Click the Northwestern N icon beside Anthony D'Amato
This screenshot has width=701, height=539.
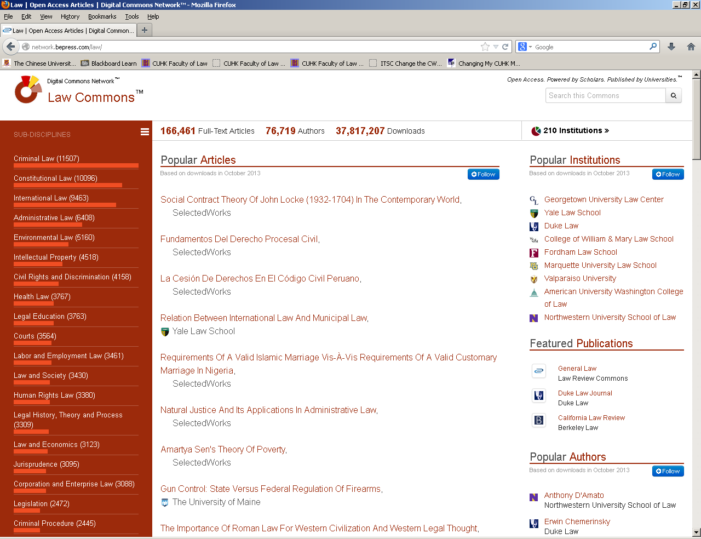click(x=533, y=497)
